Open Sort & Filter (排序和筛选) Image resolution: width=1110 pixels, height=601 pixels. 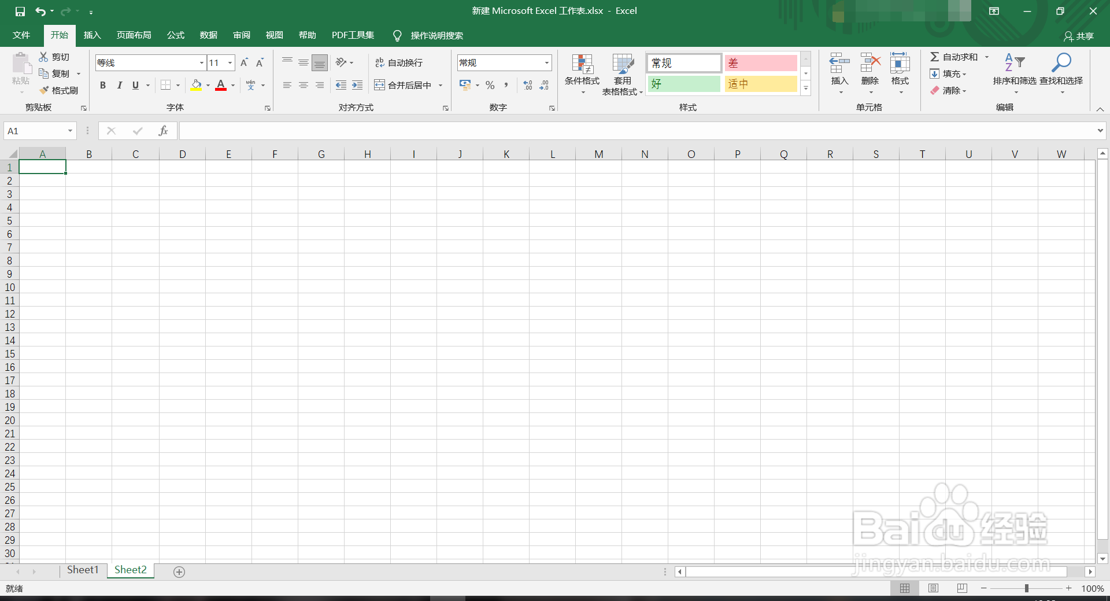point(1015,74)
